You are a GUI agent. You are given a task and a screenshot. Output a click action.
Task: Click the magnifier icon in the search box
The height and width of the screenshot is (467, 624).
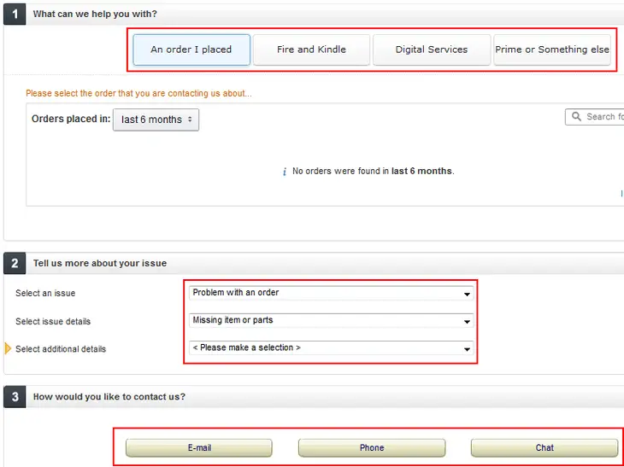click(576, 117)
